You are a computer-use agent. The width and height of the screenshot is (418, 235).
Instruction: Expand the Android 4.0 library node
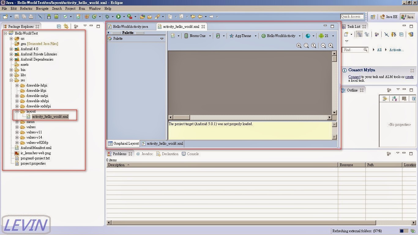[11, 49]
